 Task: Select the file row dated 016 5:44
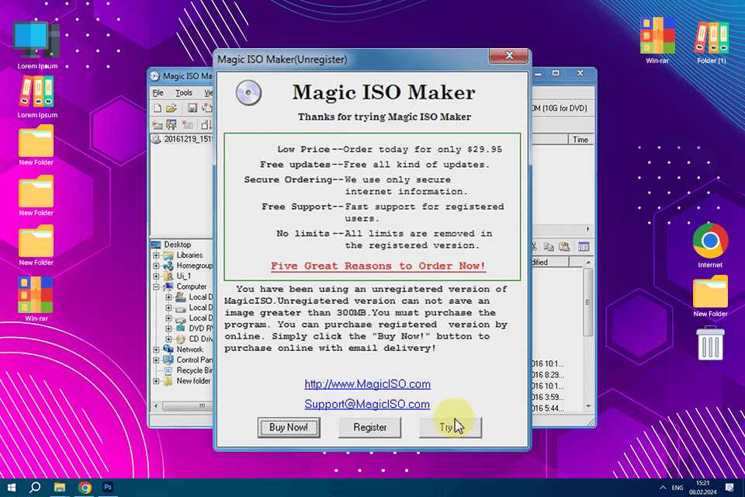click(548, 408)
